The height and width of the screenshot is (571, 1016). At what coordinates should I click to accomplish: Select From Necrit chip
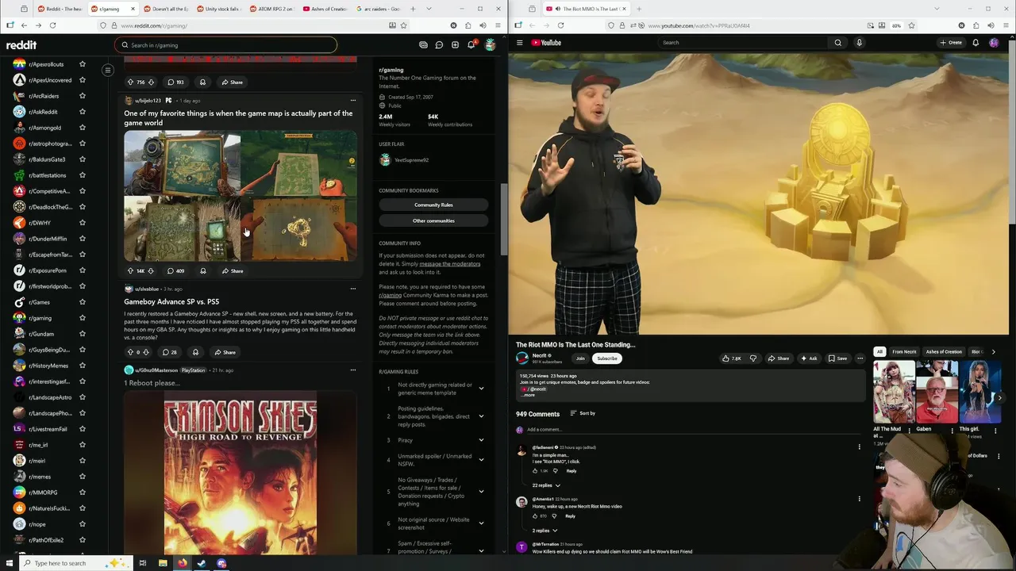pos(903,351)
